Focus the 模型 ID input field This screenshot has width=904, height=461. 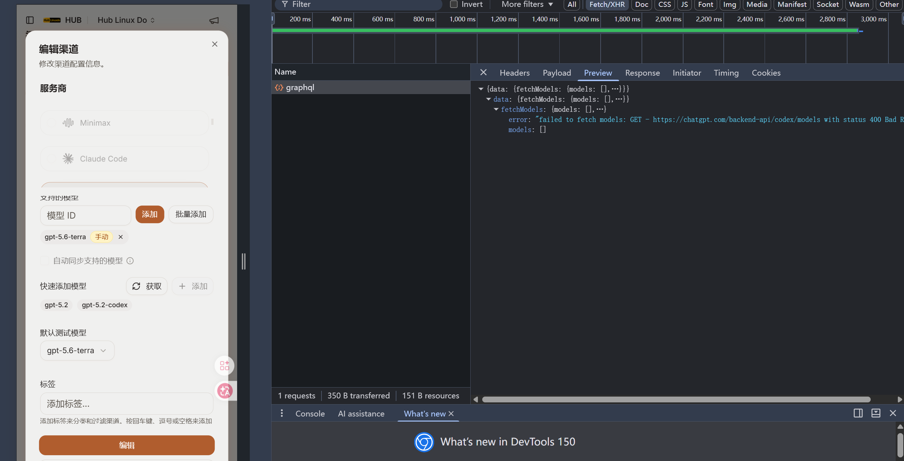pos(85,215)
